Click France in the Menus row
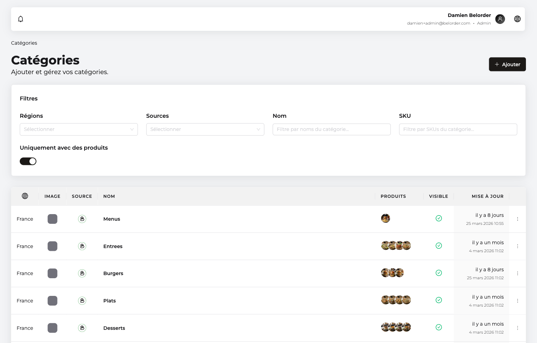537x343 pixels. [25, 219]
